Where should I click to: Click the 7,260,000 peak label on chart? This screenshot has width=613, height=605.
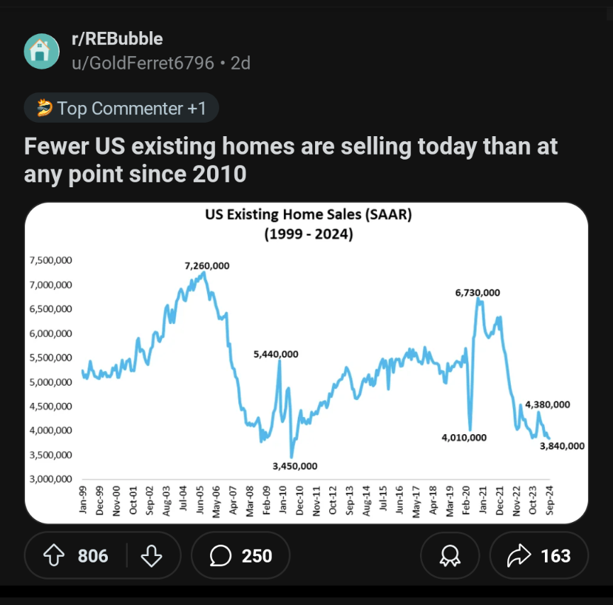(x=206, y=266)
